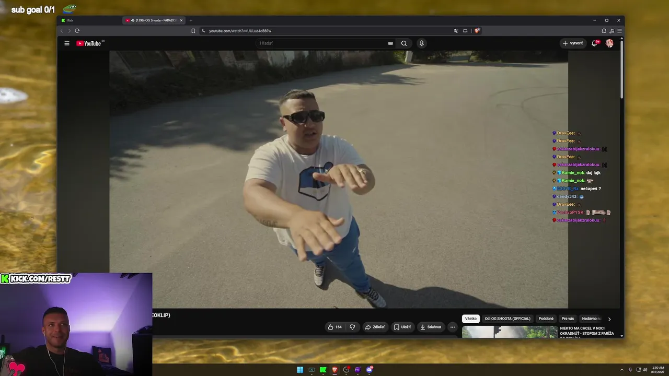The image size is (669, 376).
Task: Start voice search with the microphone icon
Action: click(422, 43)
